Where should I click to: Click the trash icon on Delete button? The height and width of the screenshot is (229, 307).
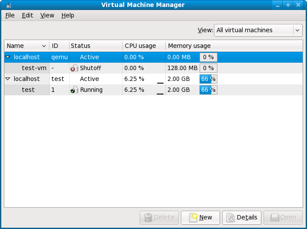[148, 217]
